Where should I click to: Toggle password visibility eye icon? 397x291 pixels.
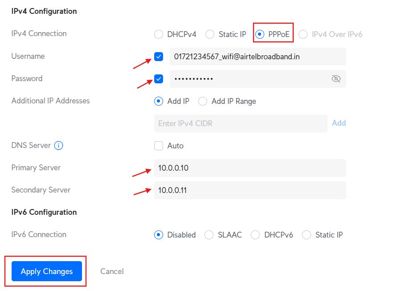point(336,79)
